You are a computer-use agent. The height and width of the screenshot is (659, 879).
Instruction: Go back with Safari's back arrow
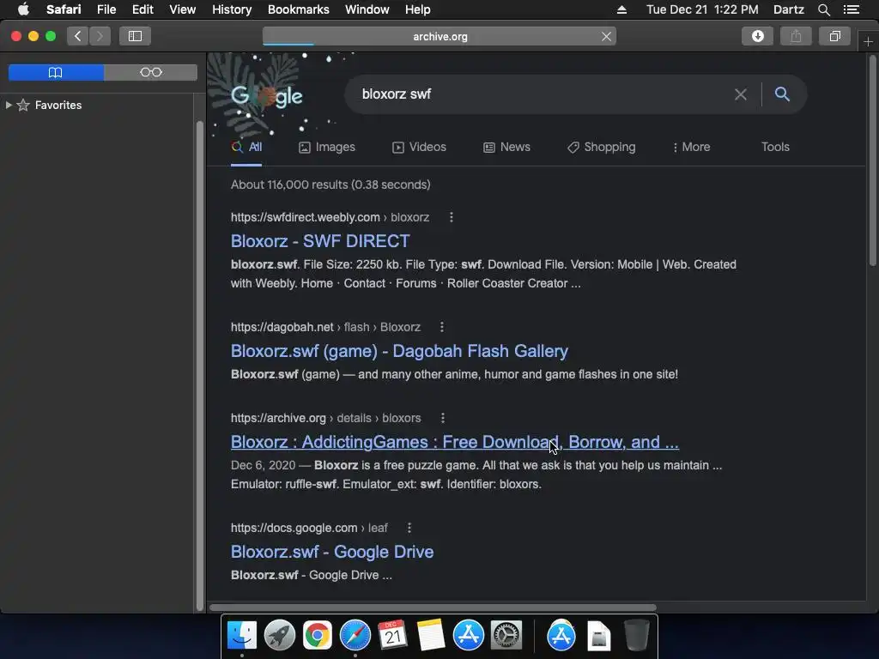click(x=78, y=36)
